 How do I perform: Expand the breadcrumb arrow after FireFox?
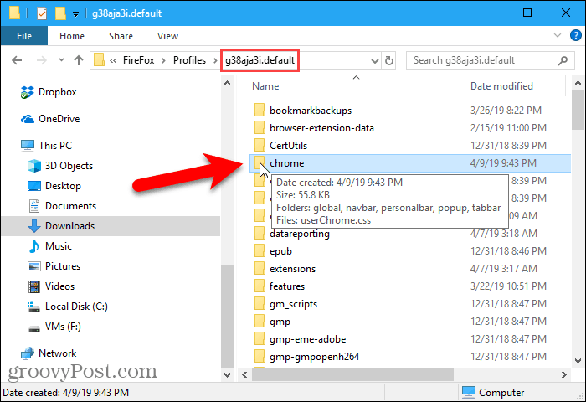(164, 60)
